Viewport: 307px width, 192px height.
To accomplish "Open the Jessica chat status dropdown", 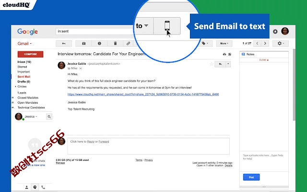I will pos(31,117).
